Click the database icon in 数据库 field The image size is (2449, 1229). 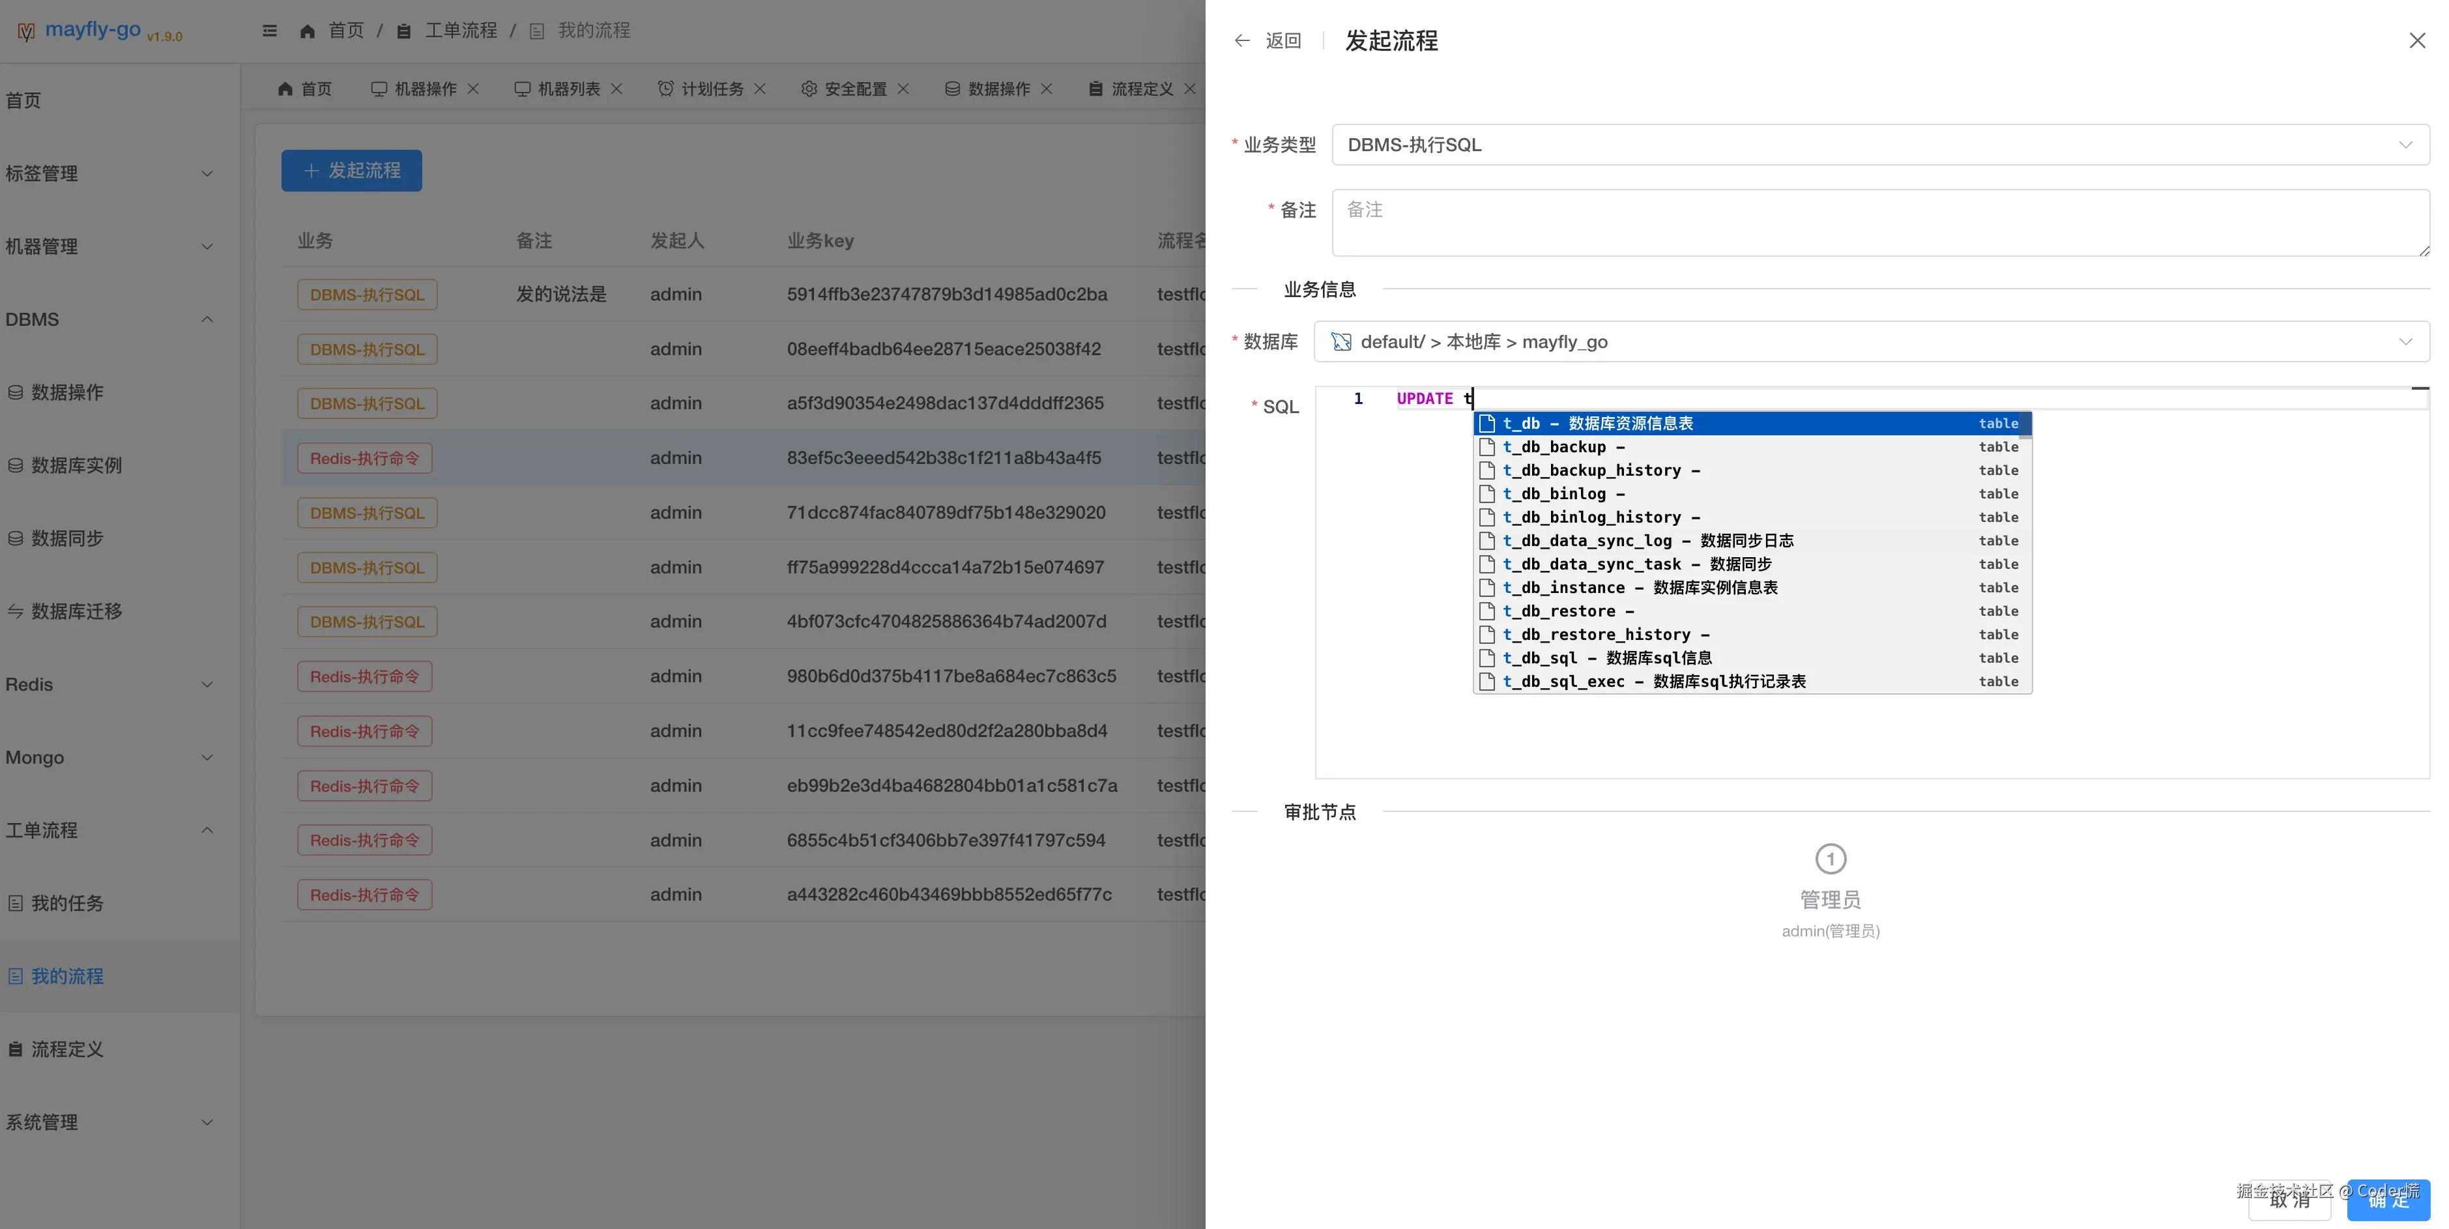1340,342
